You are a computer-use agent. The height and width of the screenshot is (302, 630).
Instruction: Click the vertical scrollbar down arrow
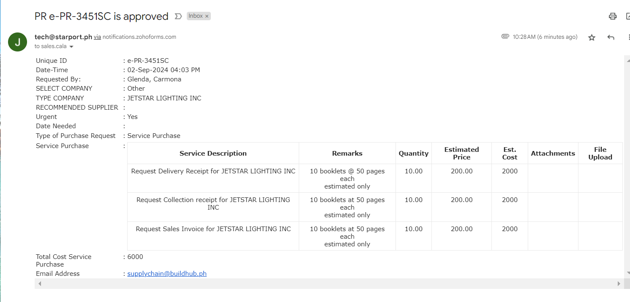[x=627, y=273]
